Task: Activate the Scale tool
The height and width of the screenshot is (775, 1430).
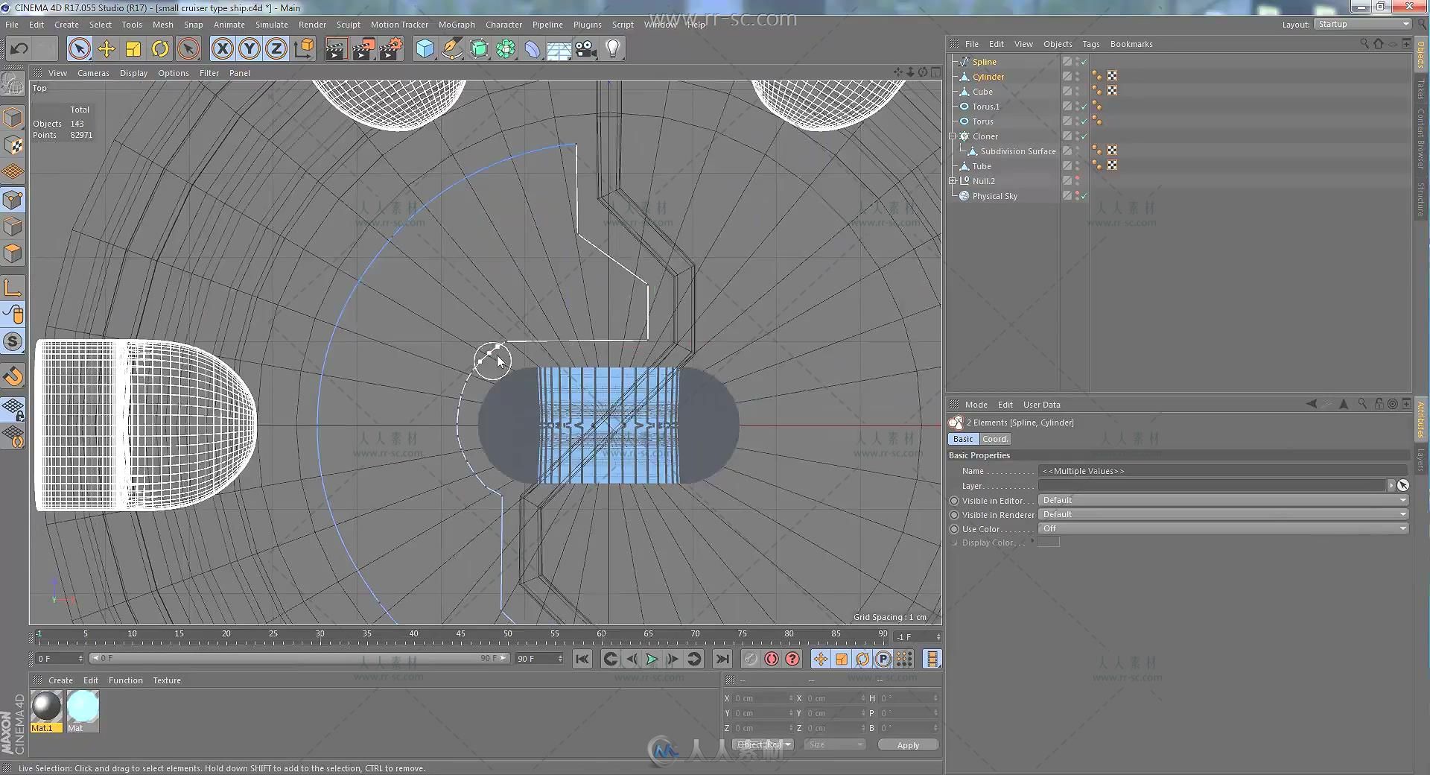Action: coord(133,49)
